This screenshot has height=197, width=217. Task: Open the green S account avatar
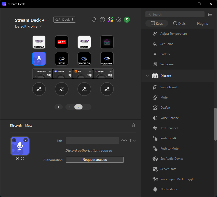[x=127, y=20]
